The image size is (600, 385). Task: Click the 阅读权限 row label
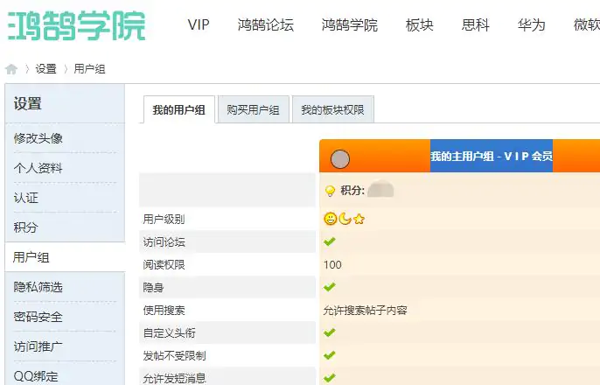[164, 265]
